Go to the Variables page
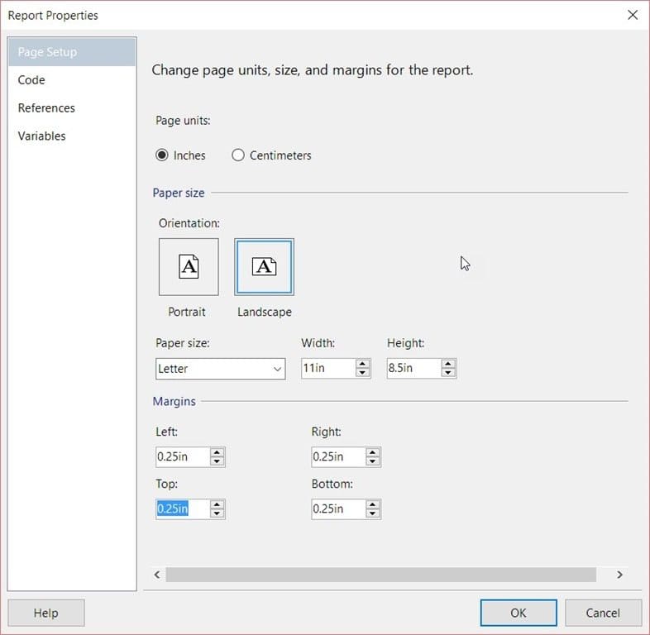This screenshot has width=650, height=635. tap(42, 136)
